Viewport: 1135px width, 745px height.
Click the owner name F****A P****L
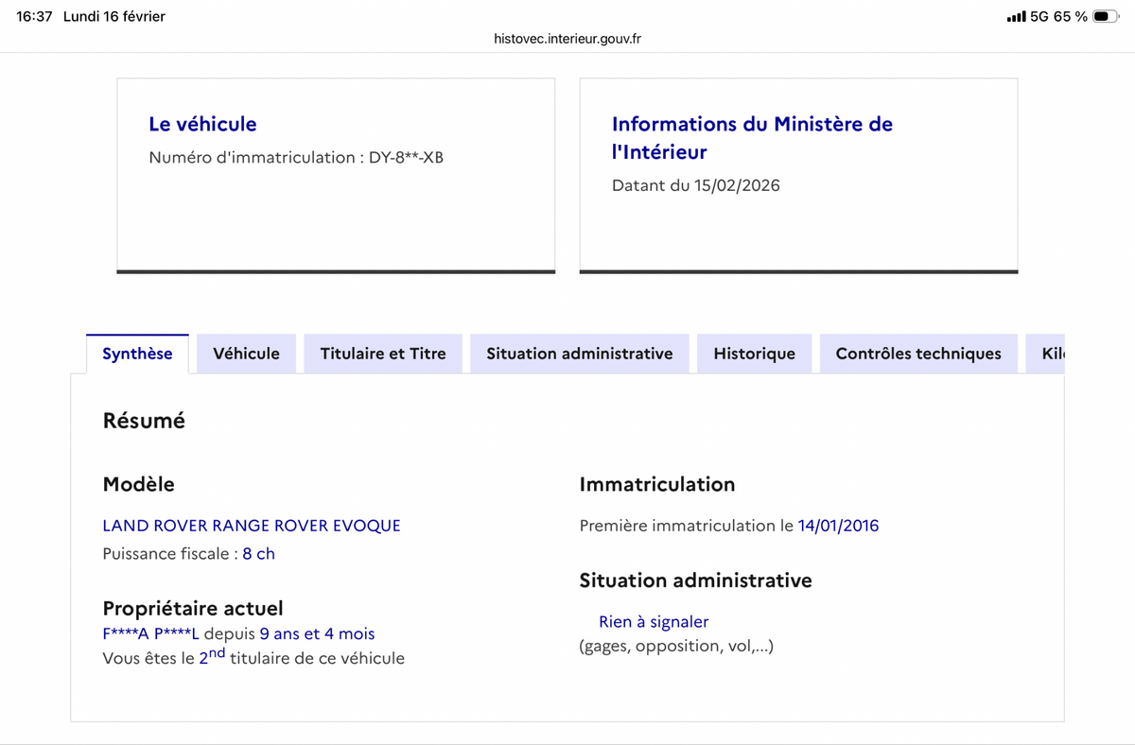click(151, 633)
